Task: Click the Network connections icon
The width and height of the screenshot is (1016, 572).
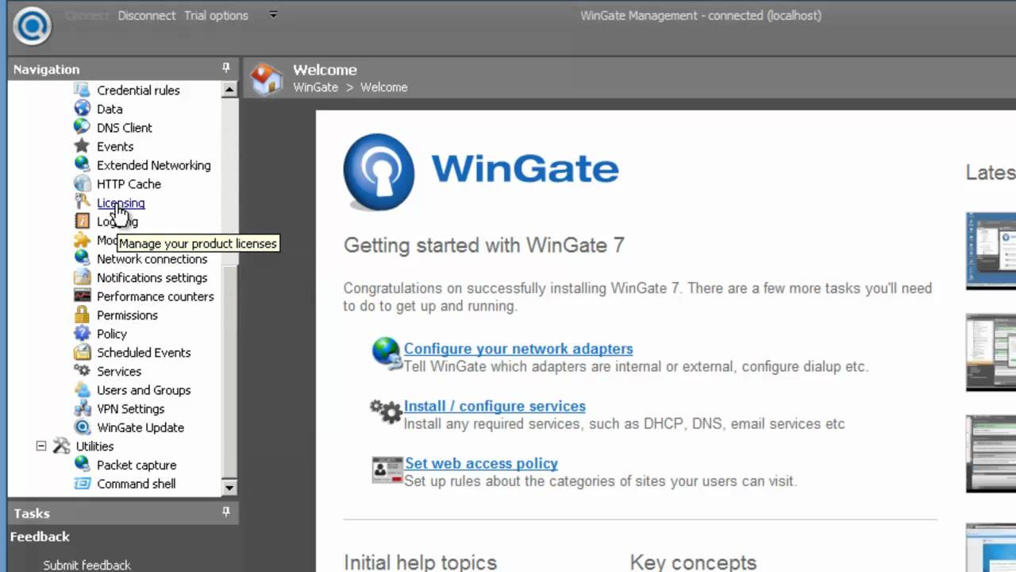Action: pyautogui.click(x=82, y=258)
